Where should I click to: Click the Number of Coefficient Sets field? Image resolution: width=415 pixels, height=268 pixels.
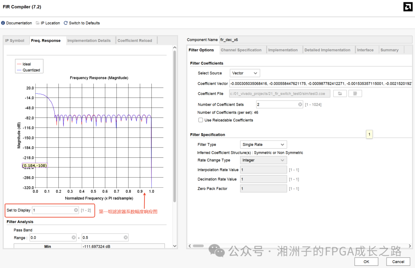(x=279, y=104)
